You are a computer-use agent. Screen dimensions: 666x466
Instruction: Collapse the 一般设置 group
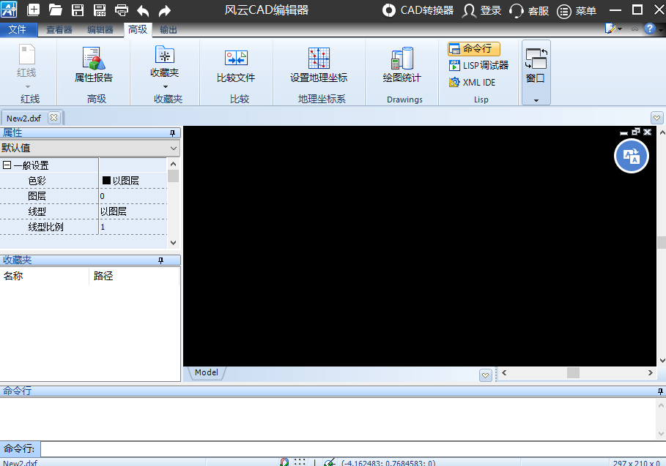click(7, 165)
